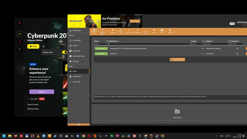Image resolution: width=247 pixels, height=139 pixels.
Task: Open the Version filter Select dropdown
Action: coord(198,44)
